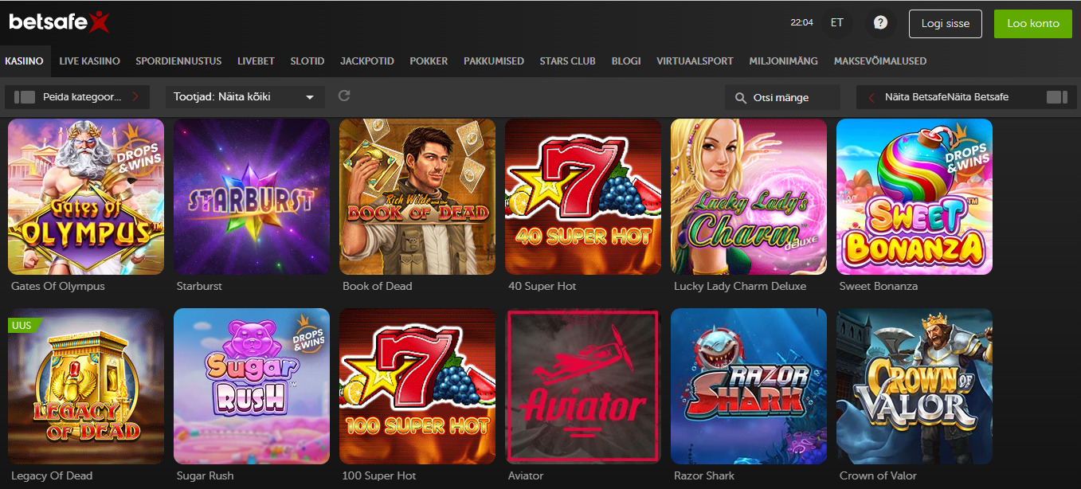Launch the Starburst game tile
This screenshot has height=489, width=1081.
point(252,197)
